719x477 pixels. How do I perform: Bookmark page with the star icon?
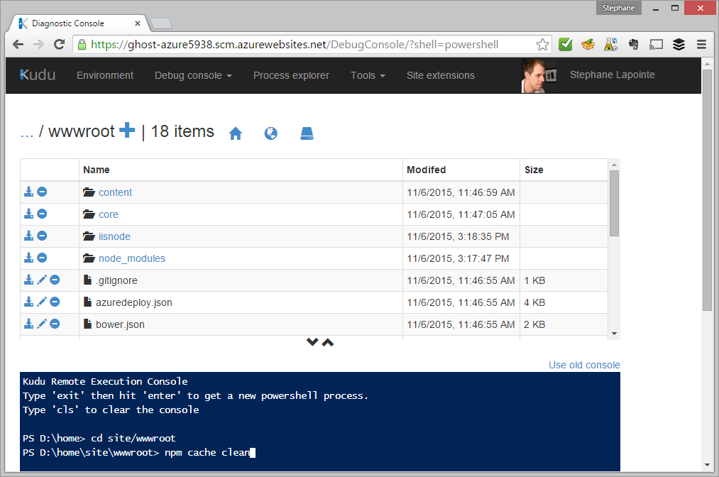pyautogui.click(x=542, y=45)
